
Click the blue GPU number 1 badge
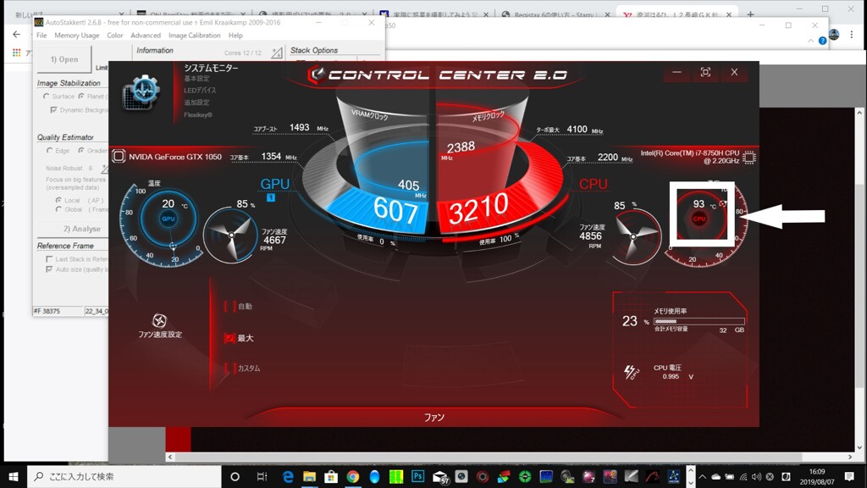click(x=271, y=197)
